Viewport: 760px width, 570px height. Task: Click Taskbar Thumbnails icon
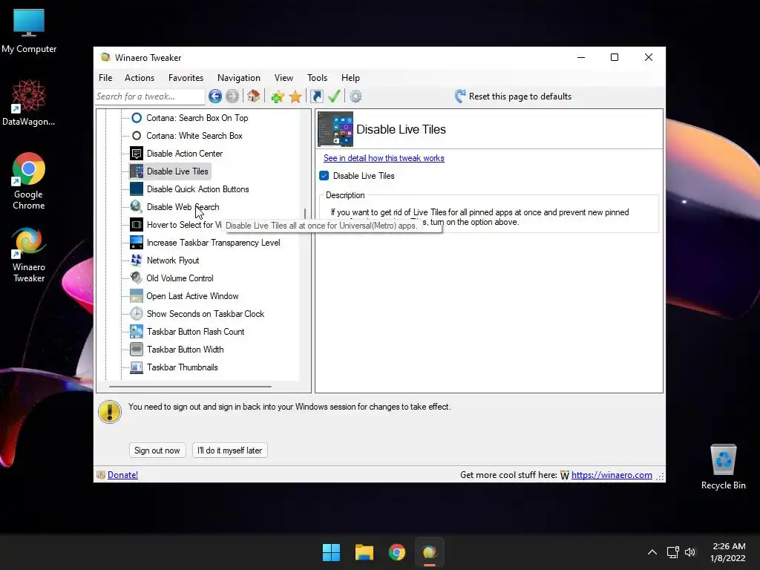[137, 367]
